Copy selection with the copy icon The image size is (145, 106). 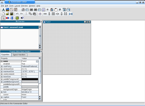coord(30,14)
